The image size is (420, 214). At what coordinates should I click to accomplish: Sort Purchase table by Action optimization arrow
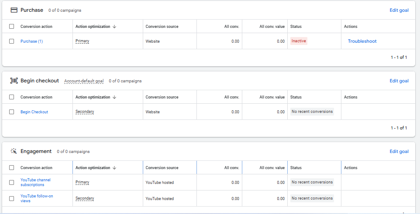[114, 27]
